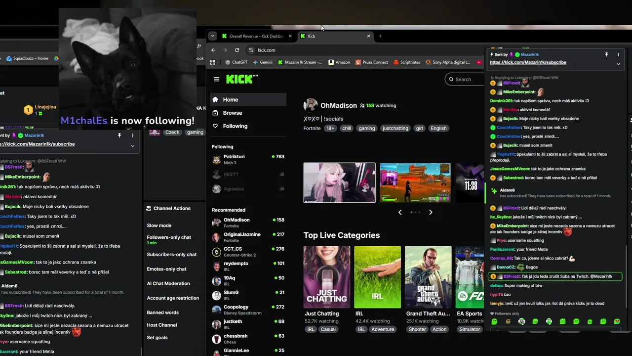Expand the left chat pinned message chevron
Screen dimensions: 632x356
132,146
